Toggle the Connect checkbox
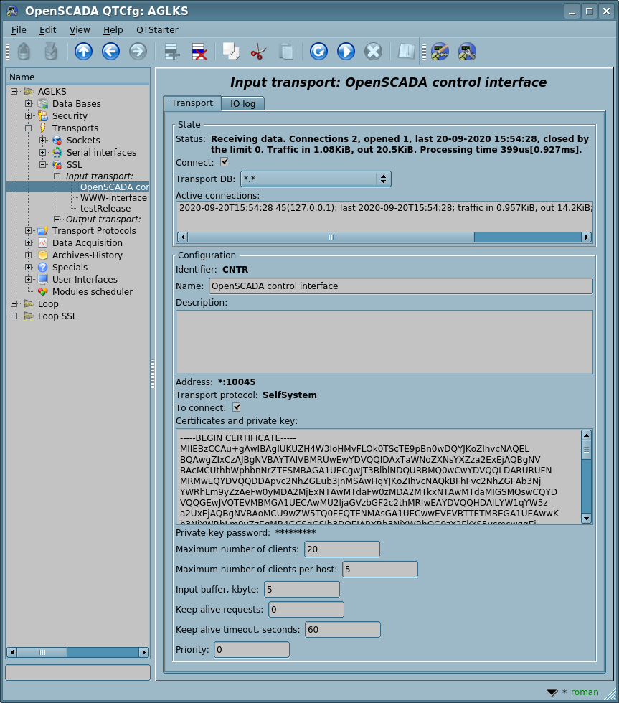Screen dimensions: 619x703 click(x=225, y=162)
